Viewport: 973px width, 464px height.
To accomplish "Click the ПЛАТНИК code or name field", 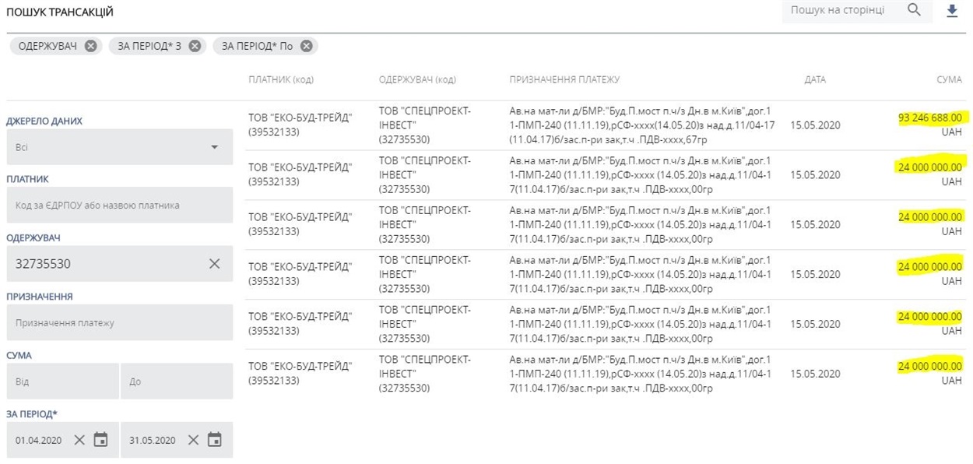I will [x=119, y=206].
